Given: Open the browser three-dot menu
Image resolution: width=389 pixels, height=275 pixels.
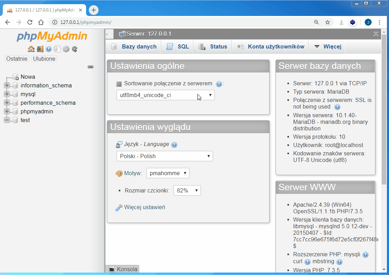Looking at the screenshot, I should tap(379, 22).
